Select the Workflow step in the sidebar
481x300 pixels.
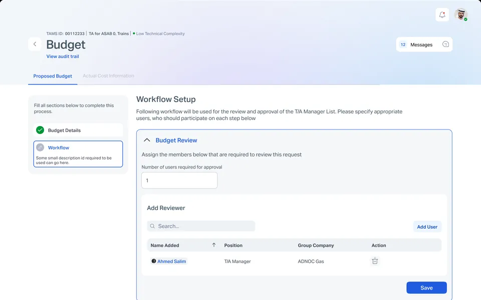78,154
